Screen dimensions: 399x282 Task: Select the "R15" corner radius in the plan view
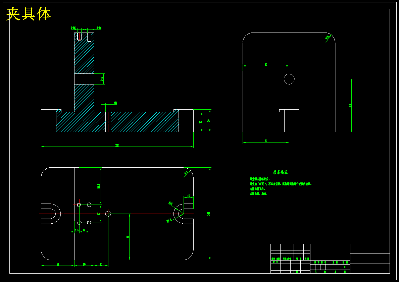click(x=186, y=173)
